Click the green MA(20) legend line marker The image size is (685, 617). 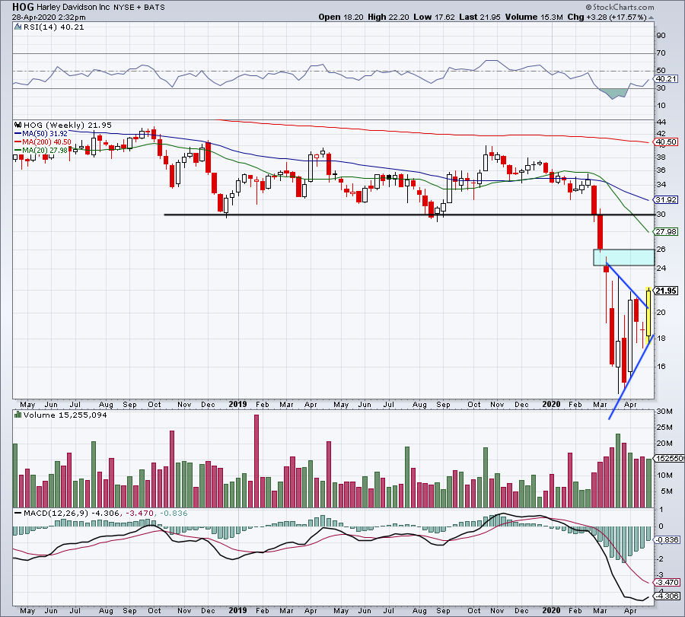click(x=18, y=150)
